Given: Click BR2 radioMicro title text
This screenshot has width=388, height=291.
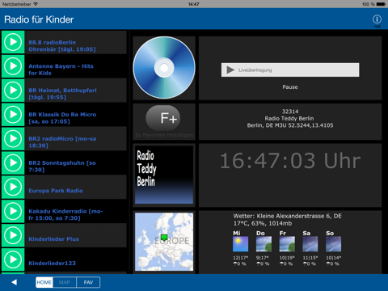Looking at the screenshot, I should click(x=62, y=142).
